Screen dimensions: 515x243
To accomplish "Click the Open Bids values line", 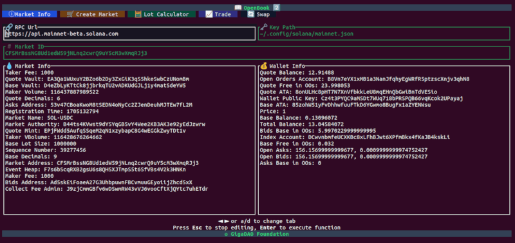I will [344, 157].
